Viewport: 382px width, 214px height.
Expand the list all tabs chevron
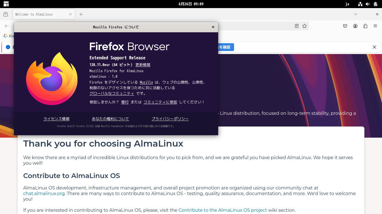[x=356, y=14]
